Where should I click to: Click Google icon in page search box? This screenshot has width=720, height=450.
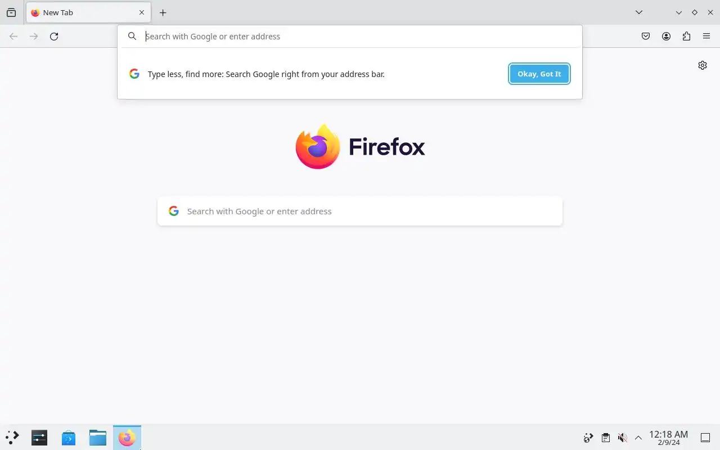click(174, 211)
